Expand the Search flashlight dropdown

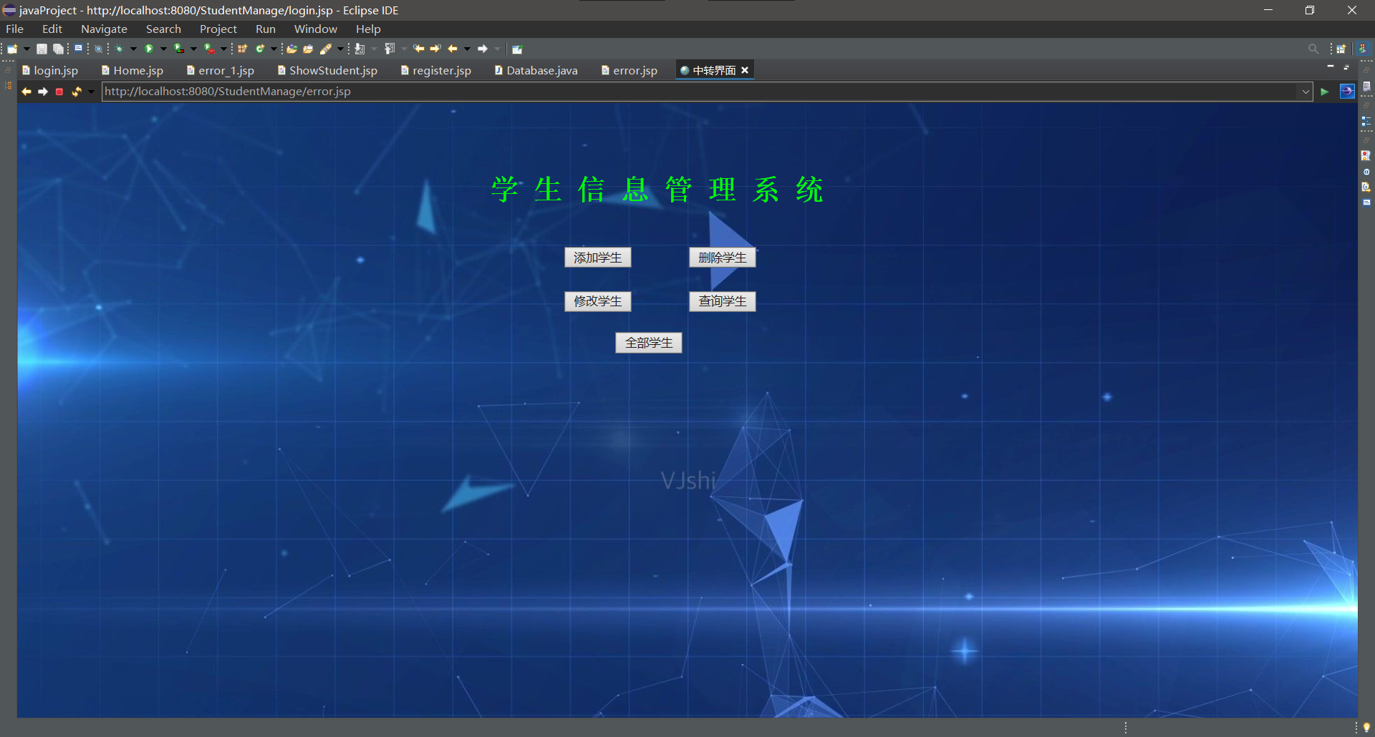click(340, 49)
